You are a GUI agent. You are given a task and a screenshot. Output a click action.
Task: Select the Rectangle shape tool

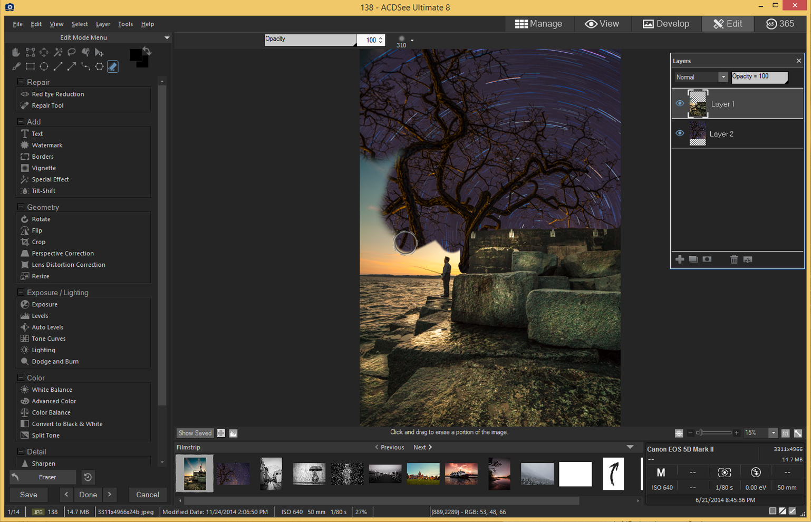click(30, 66)
